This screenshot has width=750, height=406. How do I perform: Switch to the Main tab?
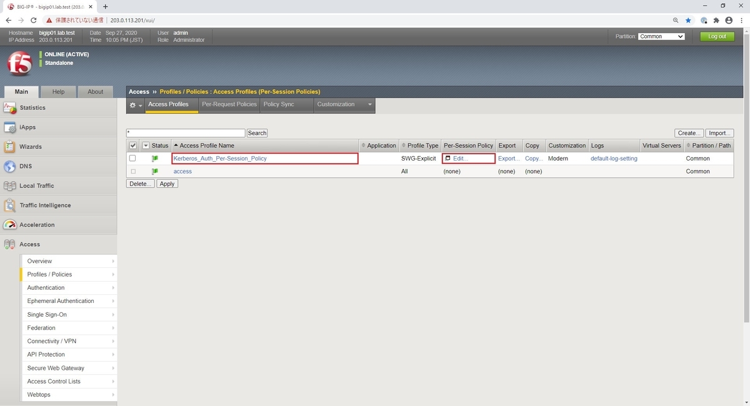point(21,91)
